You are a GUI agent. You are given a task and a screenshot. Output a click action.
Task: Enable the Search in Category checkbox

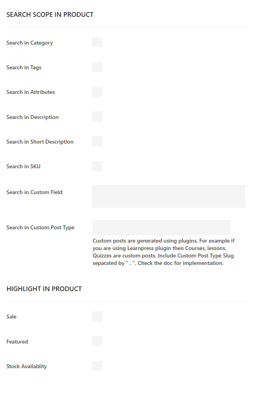click(97, 42)
